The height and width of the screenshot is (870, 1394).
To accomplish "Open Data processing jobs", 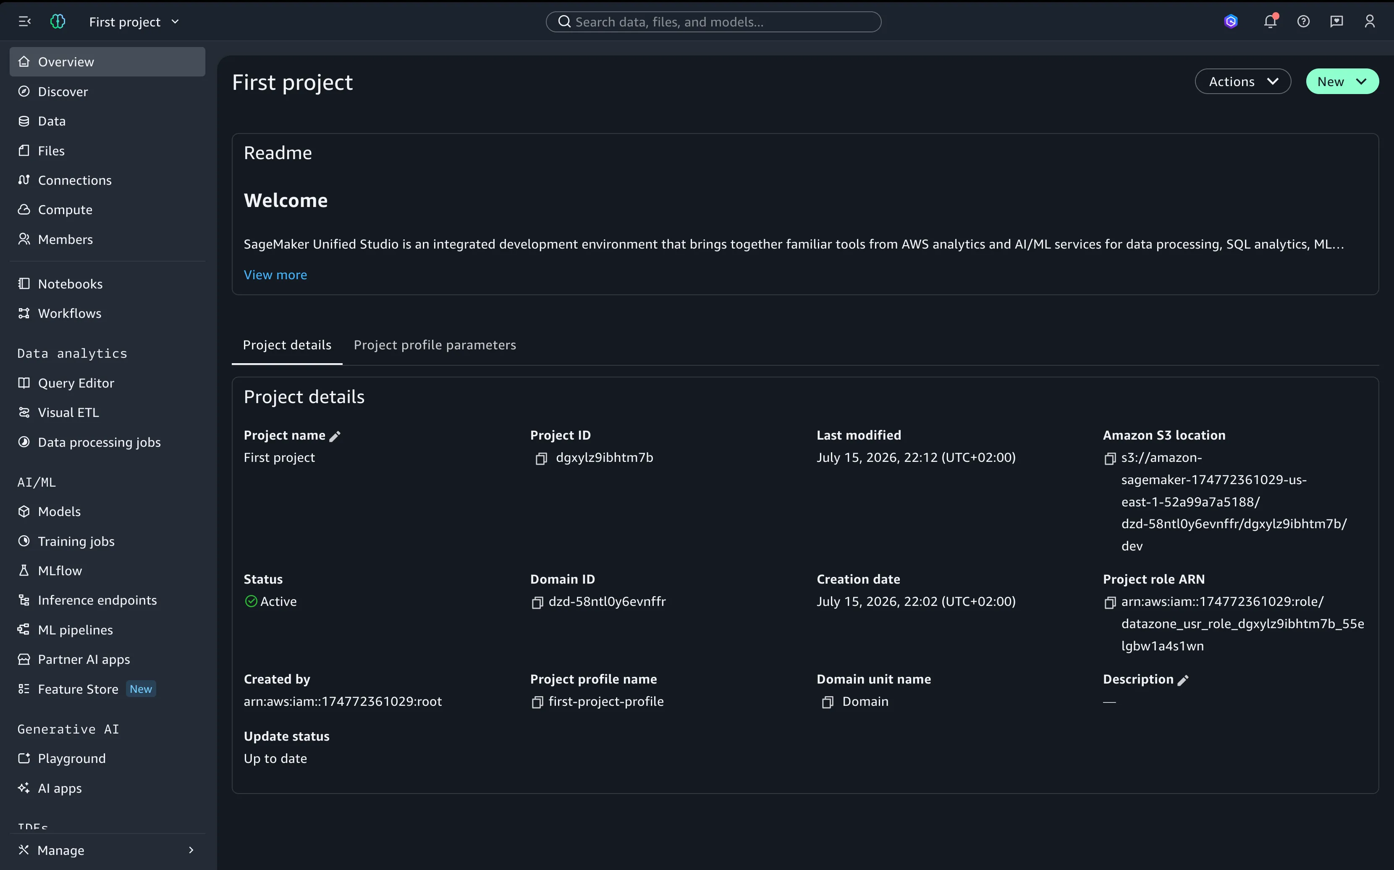I will click(x=107, y=442).
